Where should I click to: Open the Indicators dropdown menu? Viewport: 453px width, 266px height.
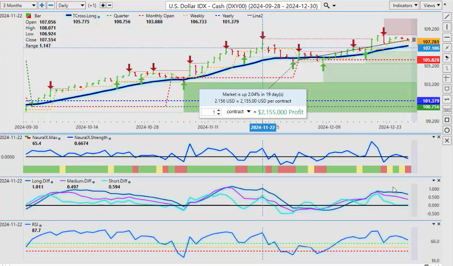[404, 5]
